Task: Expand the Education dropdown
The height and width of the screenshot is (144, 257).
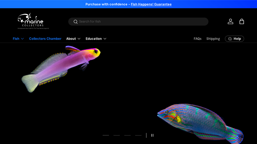Action: pos(96,39)
